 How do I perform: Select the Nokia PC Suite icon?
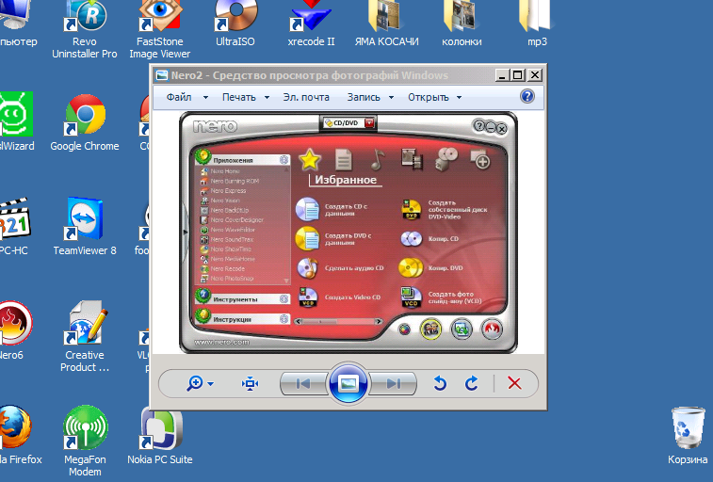[x=160, y=436]
